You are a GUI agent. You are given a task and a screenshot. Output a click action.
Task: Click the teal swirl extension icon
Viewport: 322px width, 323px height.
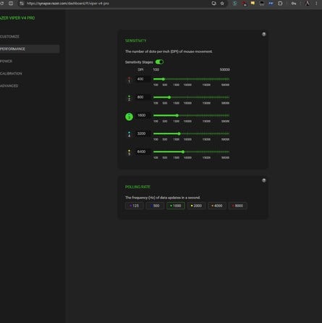coord(234,4)
